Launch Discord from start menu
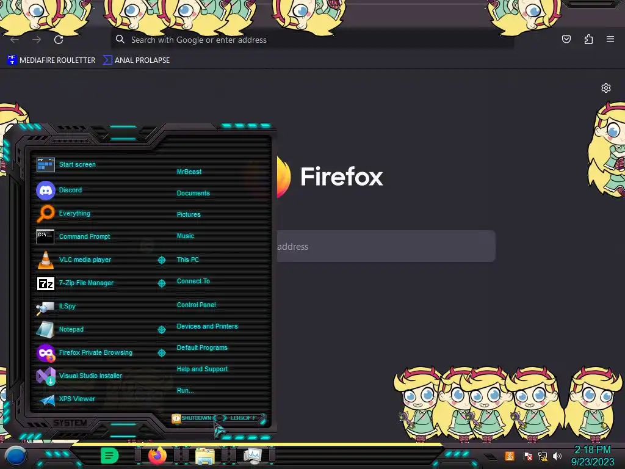Viewport: 625px width, 469px height. tap(70, 191)
